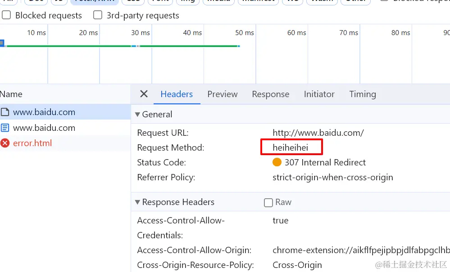Click the 30 ms timeline marker

141,33
